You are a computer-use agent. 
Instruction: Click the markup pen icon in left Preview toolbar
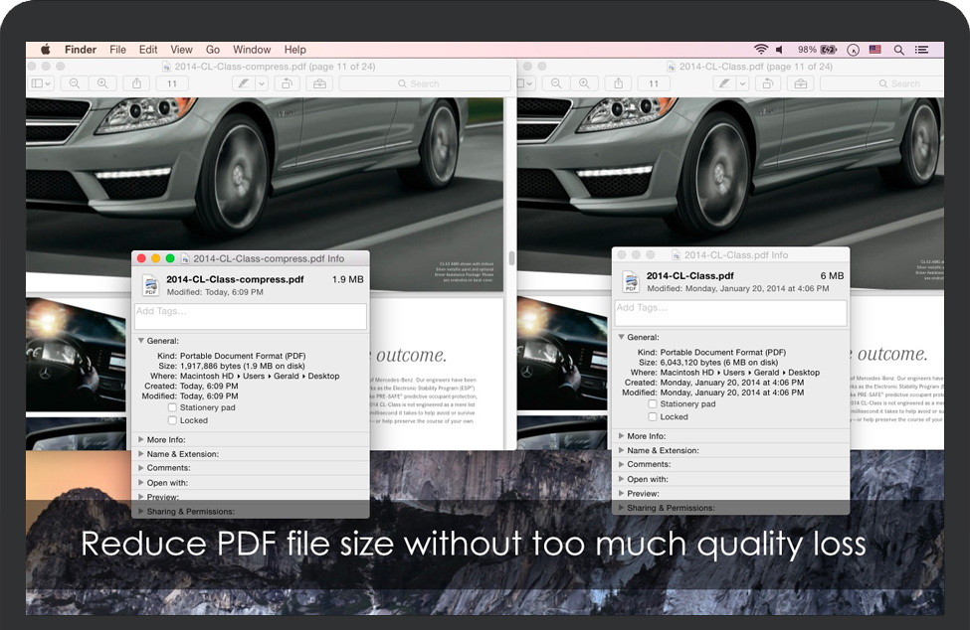tap(242, 84)
